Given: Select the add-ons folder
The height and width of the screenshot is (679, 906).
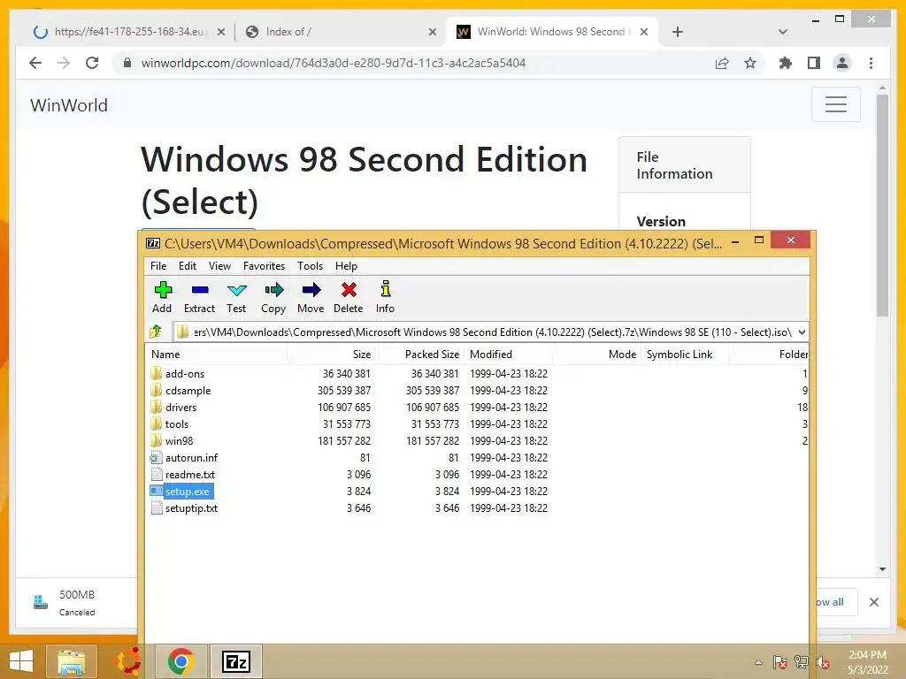Looking at the screenshot, I should click(185, 374).
